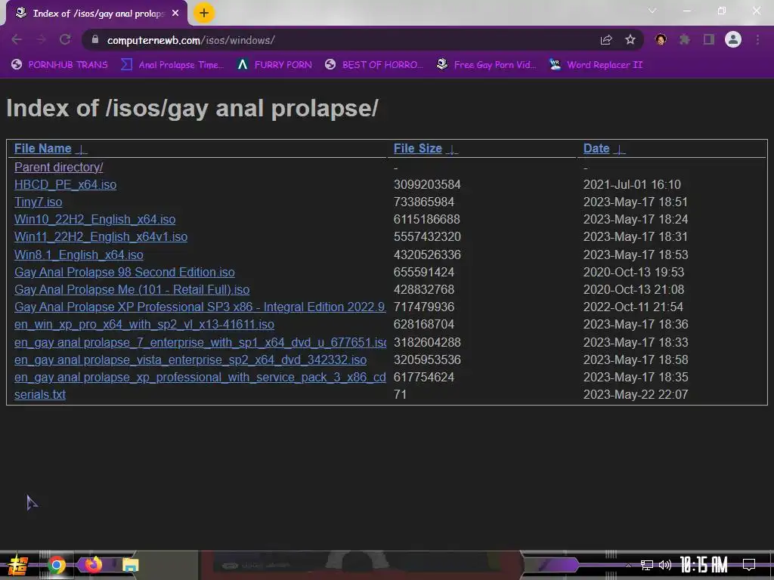The image size is (774, 580).
Task: Bookmark this page with the star icon
Action: (x=630, y=40)
